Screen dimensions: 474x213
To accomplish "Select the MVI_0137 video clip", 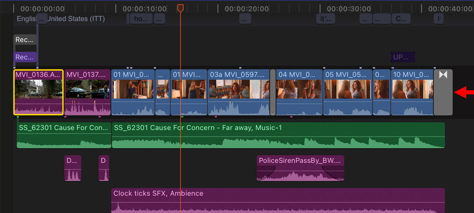I will click(87, 92).
